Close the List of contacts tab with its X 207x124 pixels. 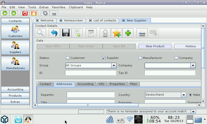[x=90, y=20]
